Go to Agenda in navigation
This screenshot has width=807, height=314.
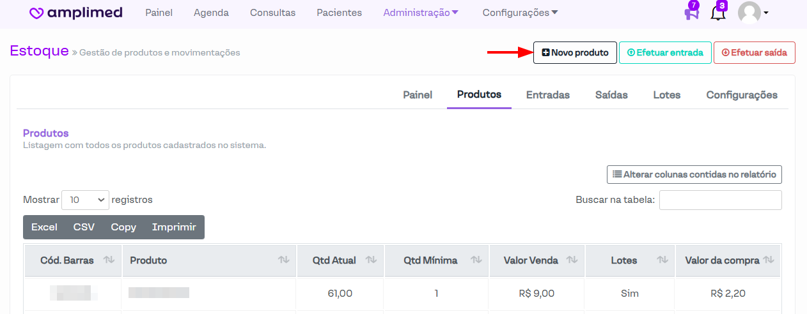point(211,13)
